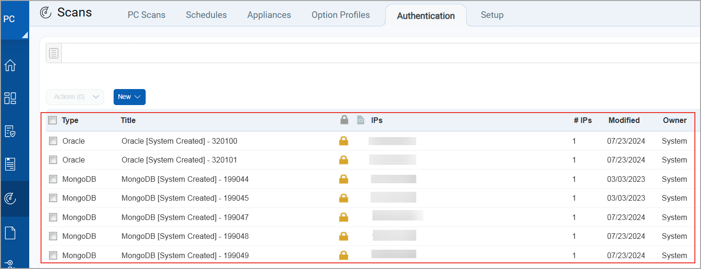Check the Oracle 320101 row checkbox
This screenshot has height=269, width=701.
click(53, 160)
